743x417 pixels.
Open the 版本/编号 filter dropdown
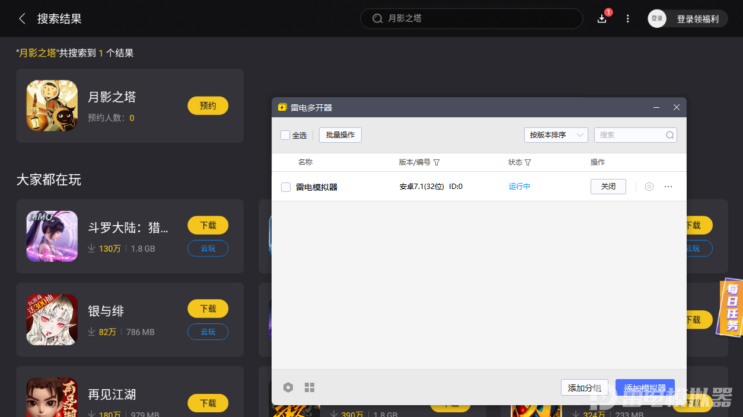[x=437, y=162]
